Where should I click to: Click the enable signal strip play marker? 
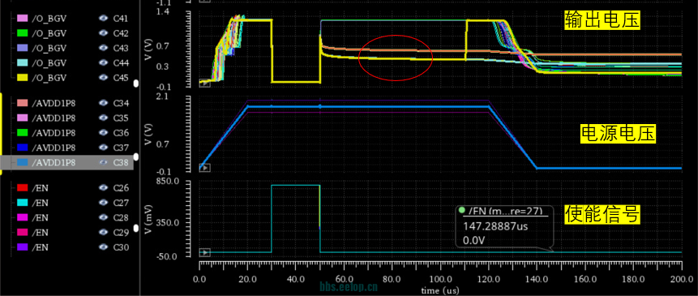coord(204,253)
